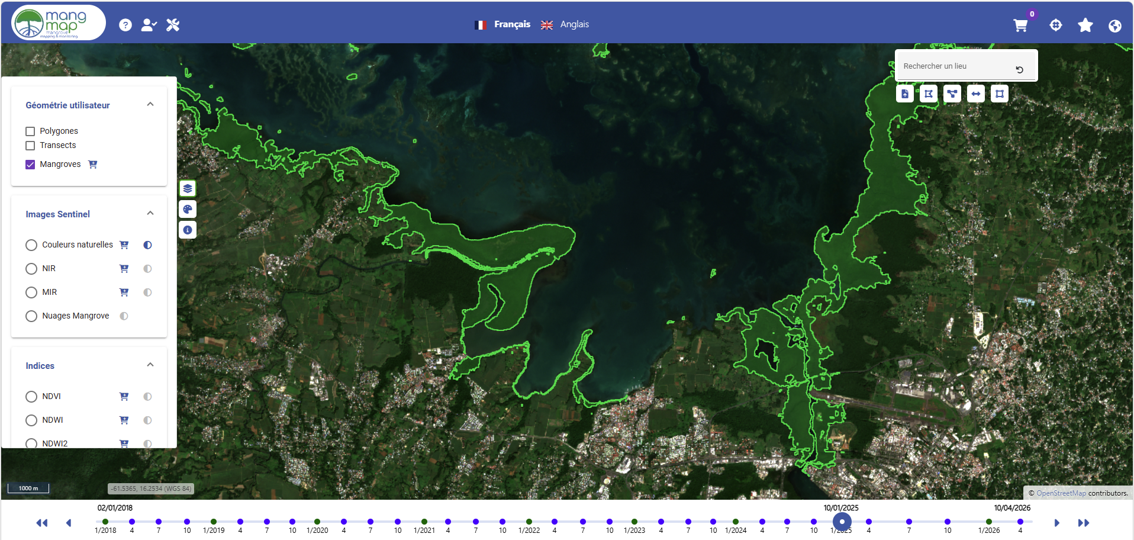Open the color palette legend

point(188,209)
